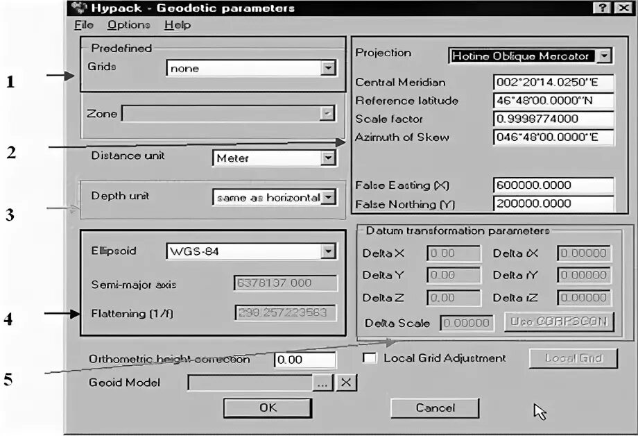Click the 'Predefined' group label

pyautogui.click(x=121, y=48)
